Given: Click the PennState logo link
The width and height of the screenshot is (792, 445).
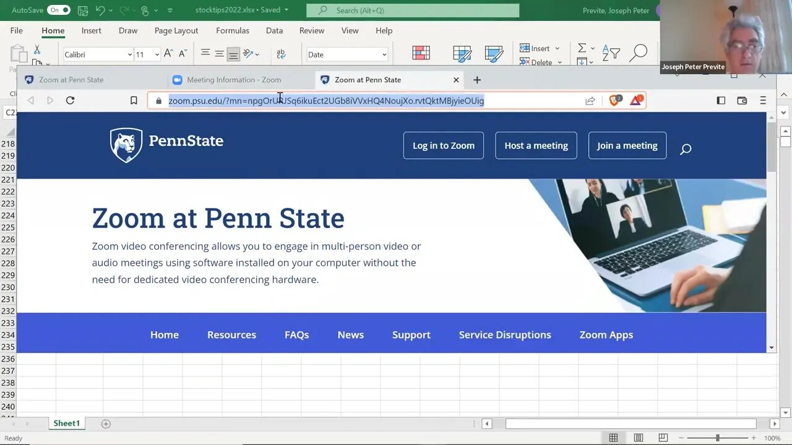Looking at the screenshot, I should click(166, 145).
